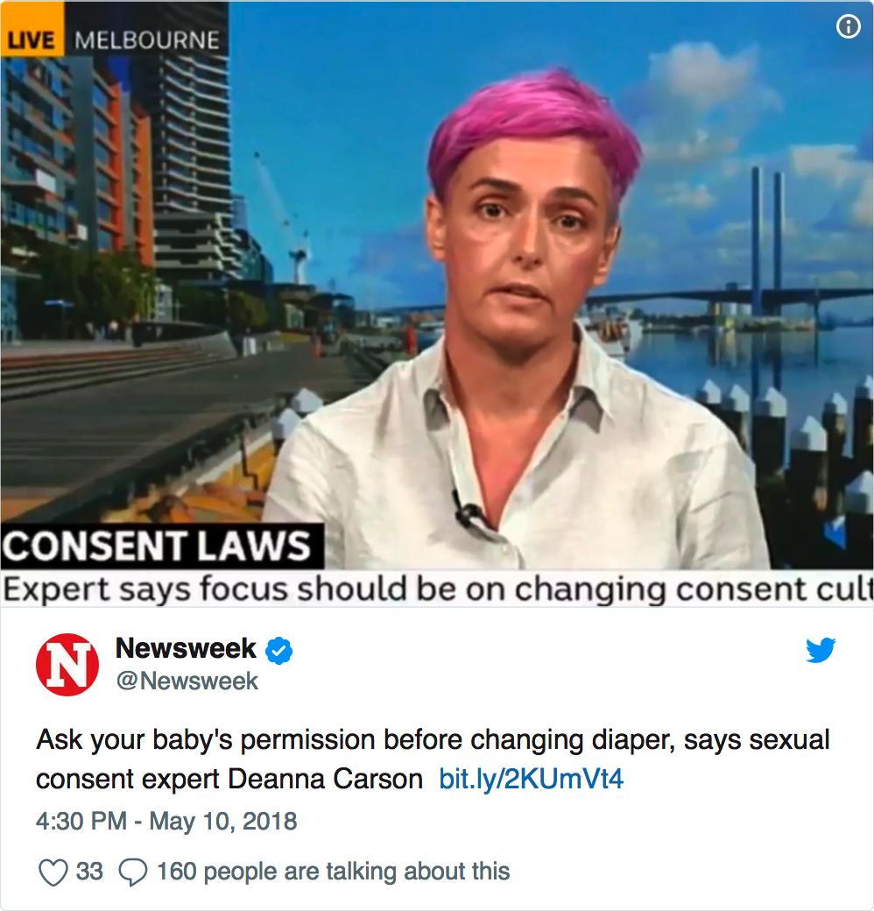Click the tweet text about diaper permission
Viewport: 874px width, 911px height.
(433, 759)
